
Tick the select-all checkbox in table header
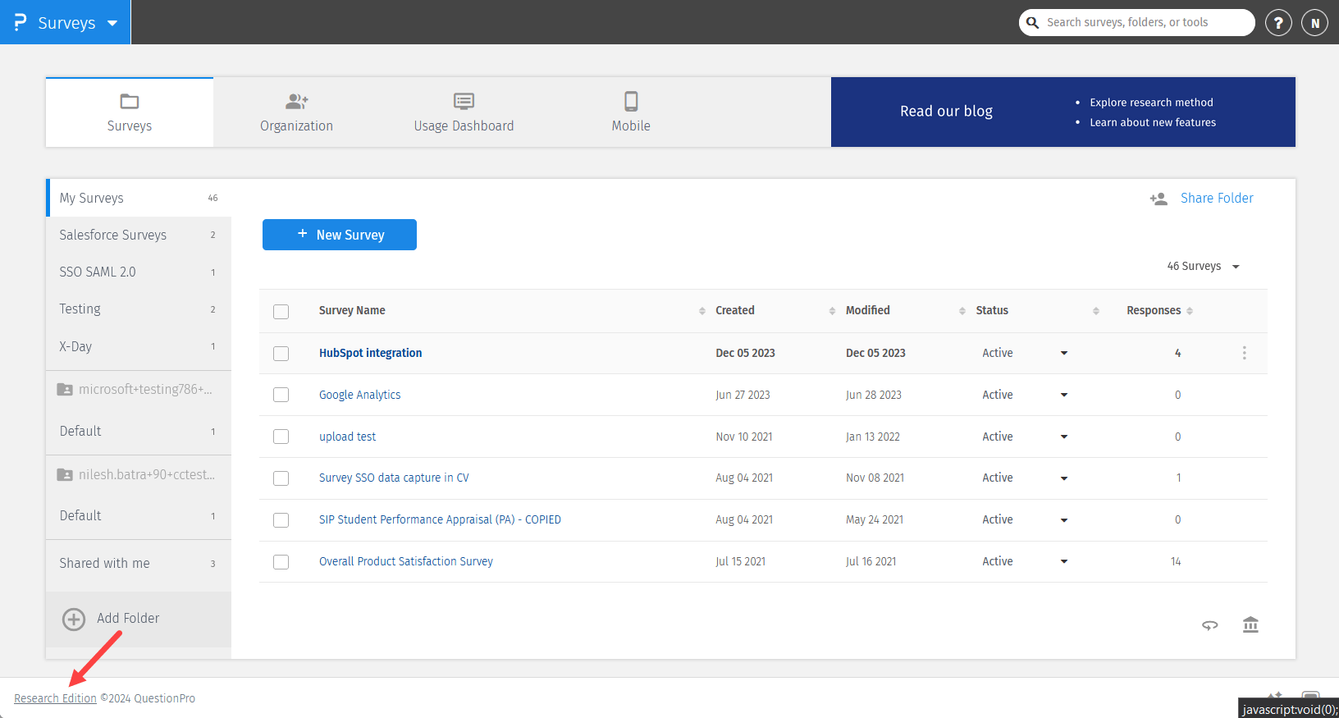(x=281, y=312)
